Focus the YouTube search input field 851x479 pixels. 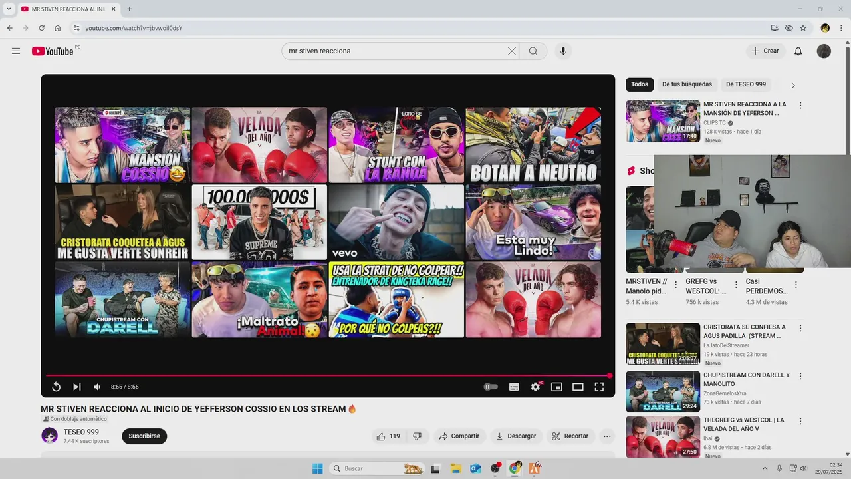click(396, 51)
